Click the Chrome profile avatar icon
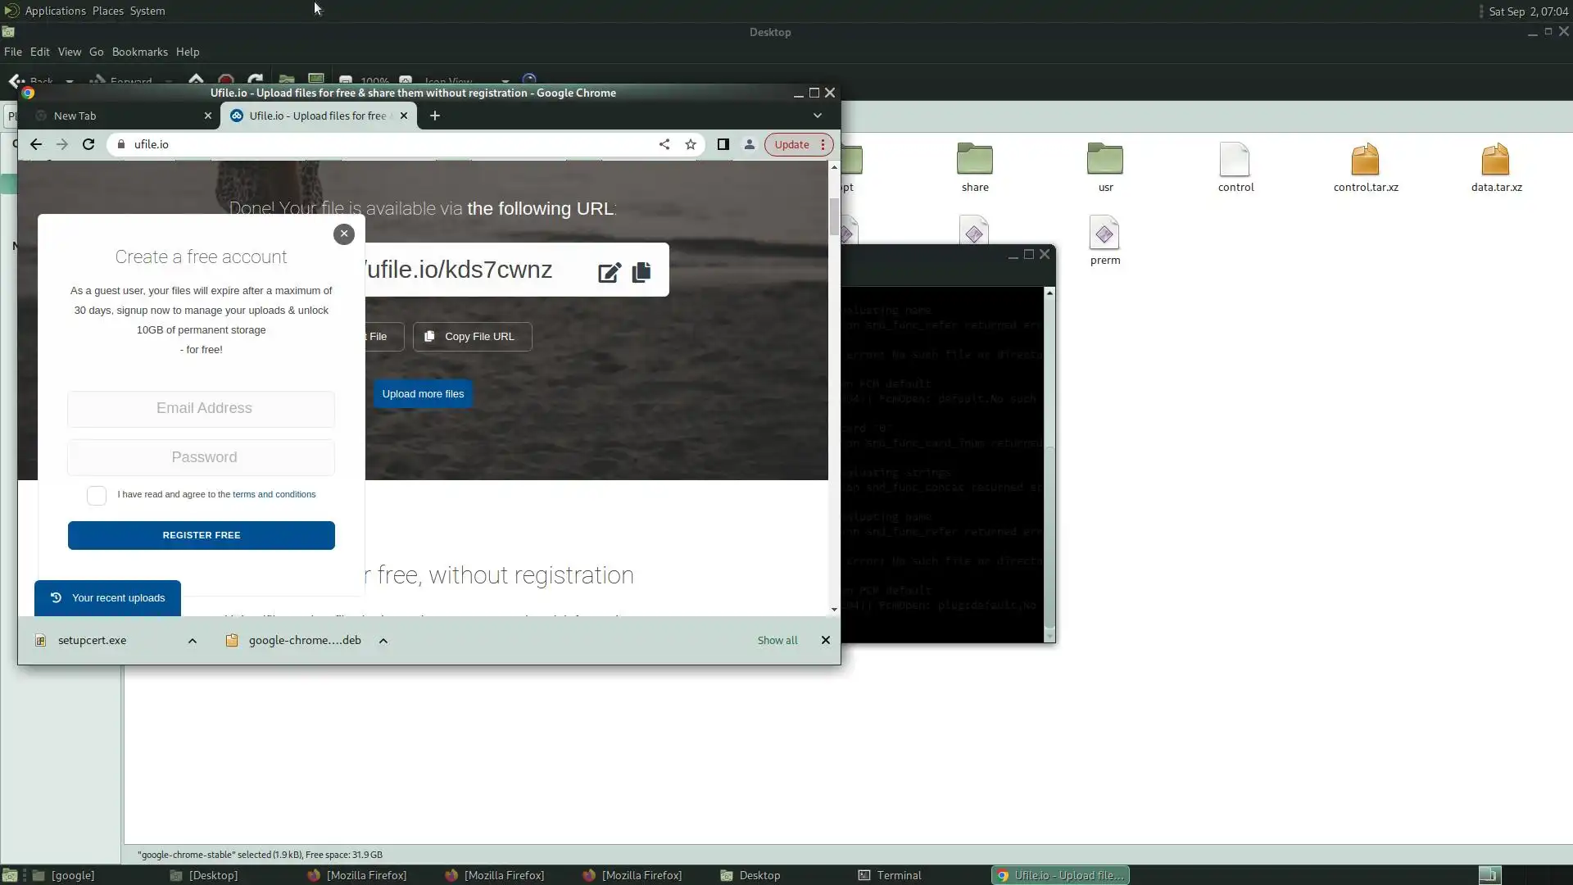This screenshot has height=885, width=1573. coord(749,144)
